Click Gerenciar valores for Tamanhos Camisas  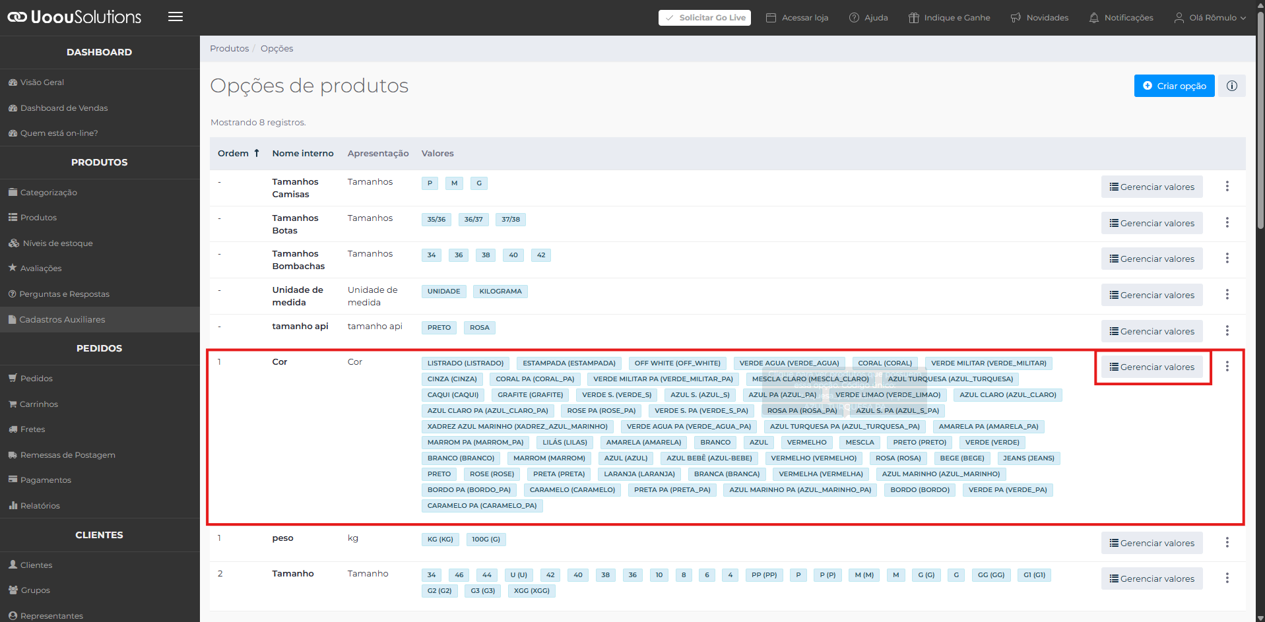1152,187
